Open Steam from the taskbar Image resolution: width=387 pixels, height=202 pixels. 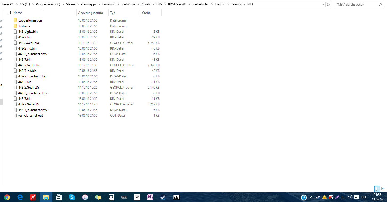(163, 197)
